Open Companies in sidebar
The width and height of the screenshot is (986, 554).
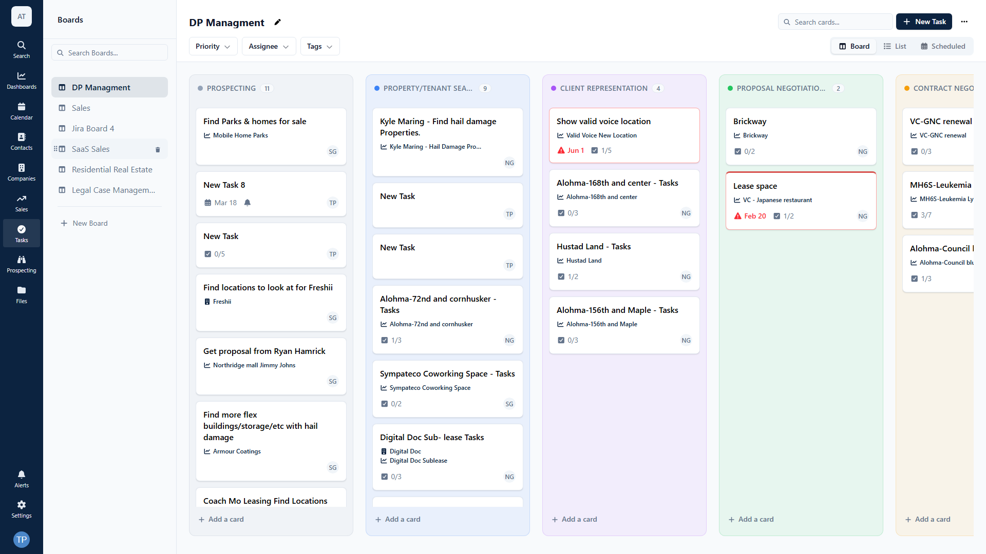(x=22, y=172)
